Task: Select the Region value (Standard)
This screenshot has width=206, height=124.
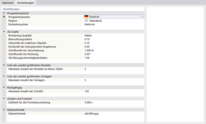Action: pyautogui.click(x=95, y=21)
